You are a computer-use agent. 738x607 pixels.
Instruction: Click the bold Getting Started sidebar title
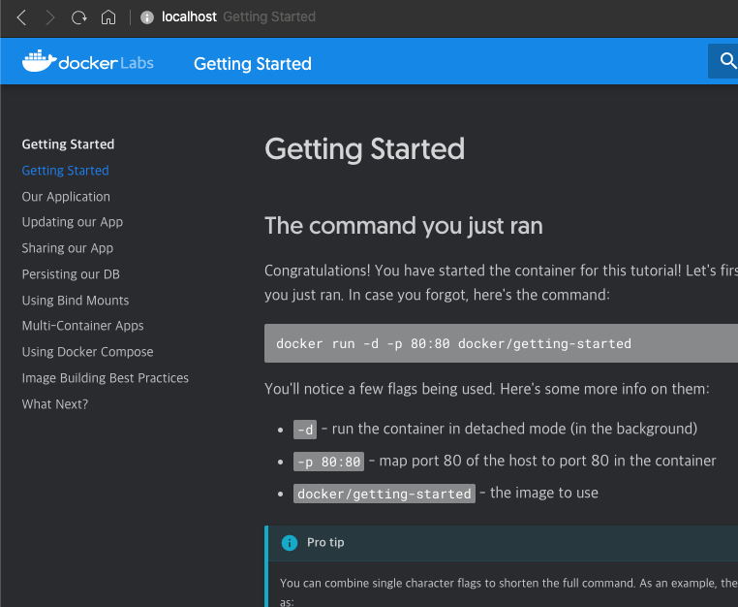click(x=68, y=144)
